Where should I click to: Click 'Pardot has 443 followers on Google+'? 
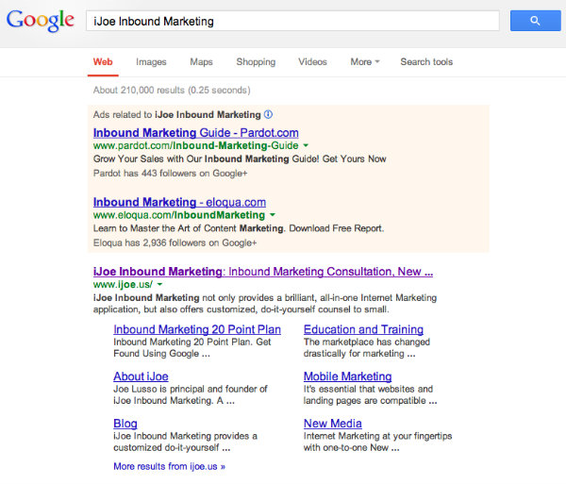(x=171, y=174)
